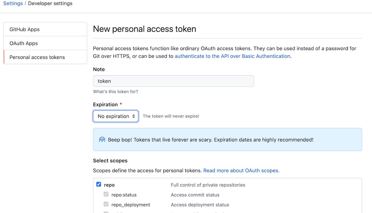372x213 pixels.
Task: Toggle the repo:status checkbox
Action: 106,194
